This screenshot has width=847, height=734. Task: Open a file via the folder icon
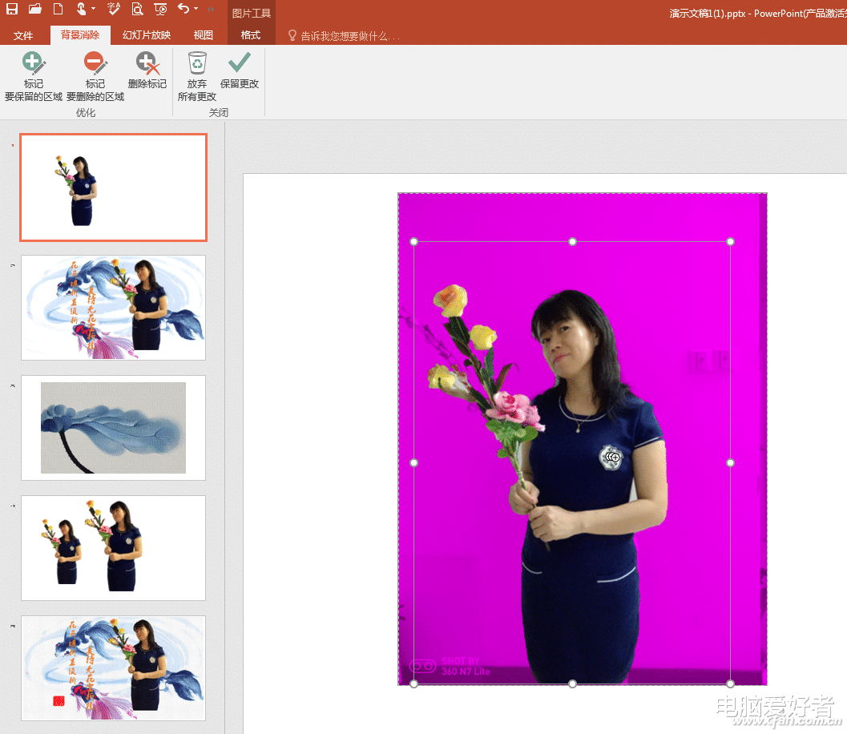tap(34, 9)
